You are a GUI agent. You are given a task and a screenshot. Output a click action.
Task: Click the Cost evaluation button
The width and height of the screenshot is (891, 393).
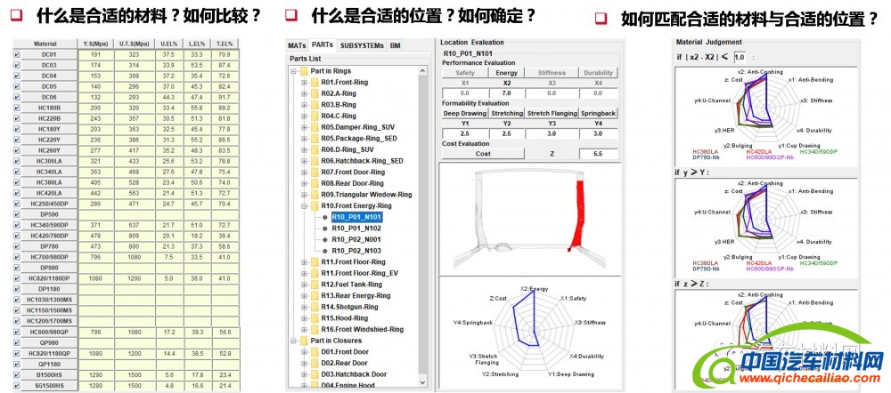pos(480,155)
